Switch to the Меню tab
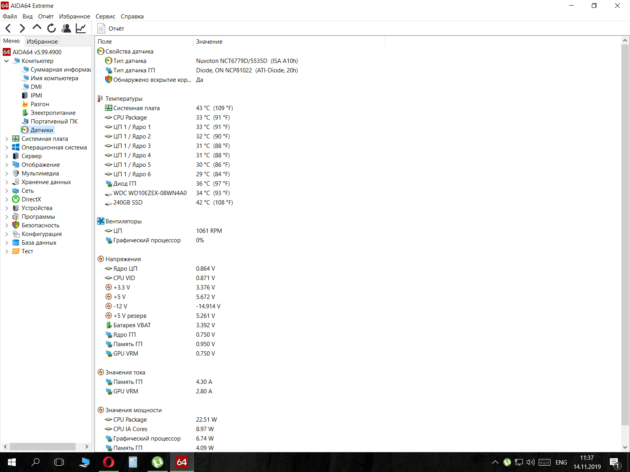The width and height of the screenshot is (630, 472). pyautogui.click(x=11, y=41)
